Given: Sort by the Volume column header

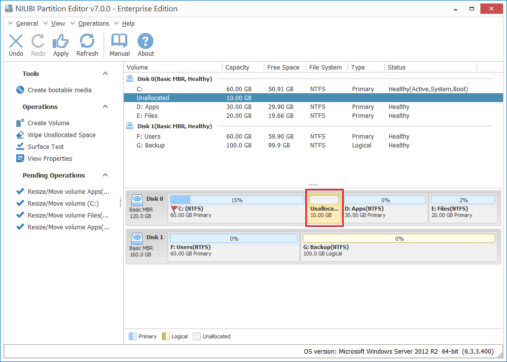Looking at the screenshot, I should pyautogui.click(x=173, y=67).
